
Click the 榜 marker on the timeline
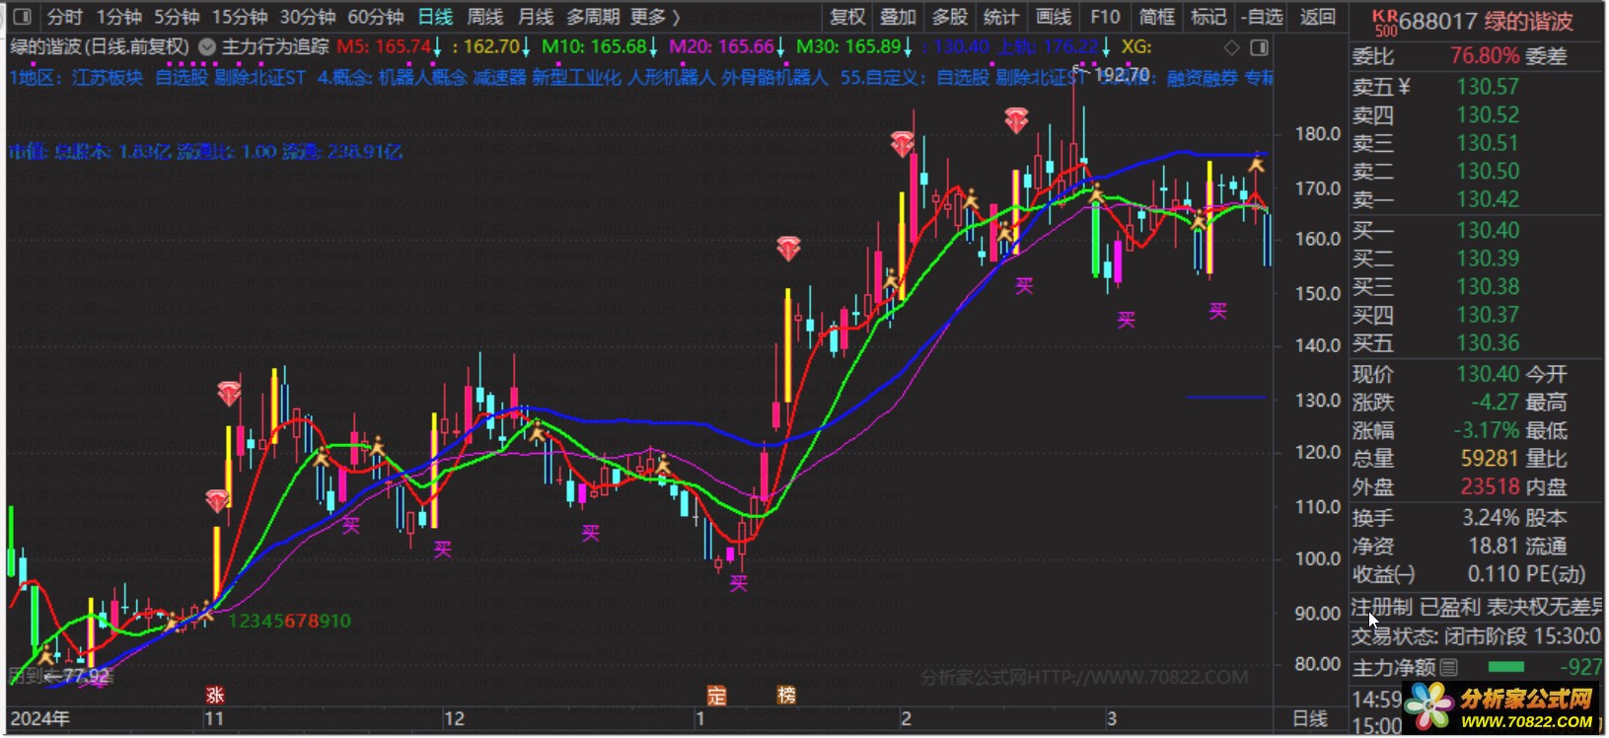[786, 695]
